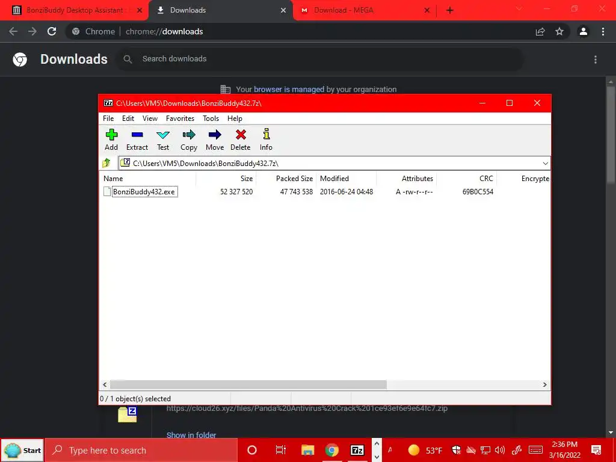Open Cortana circle icon on taskbar

pos(252,450)
